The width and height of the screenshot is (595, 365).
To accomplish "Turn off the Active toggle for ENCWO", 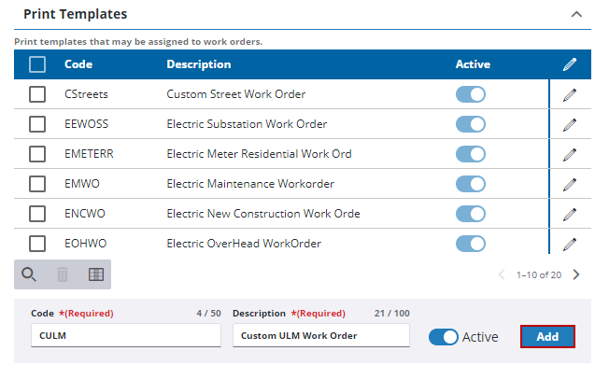I will (x=471, y=214).
